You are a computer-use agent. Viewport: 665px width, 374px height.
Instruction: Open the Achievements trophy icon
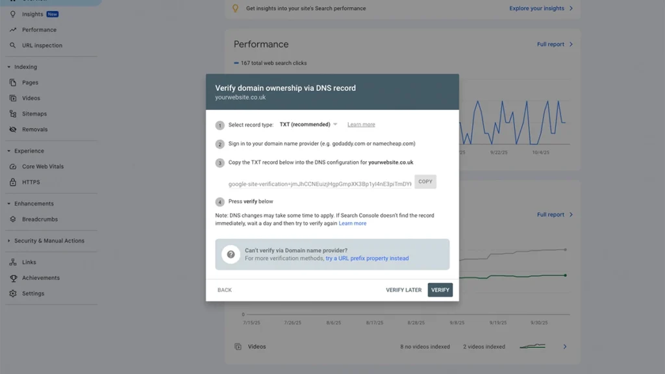pyautogui.click(x=13, y=278)
